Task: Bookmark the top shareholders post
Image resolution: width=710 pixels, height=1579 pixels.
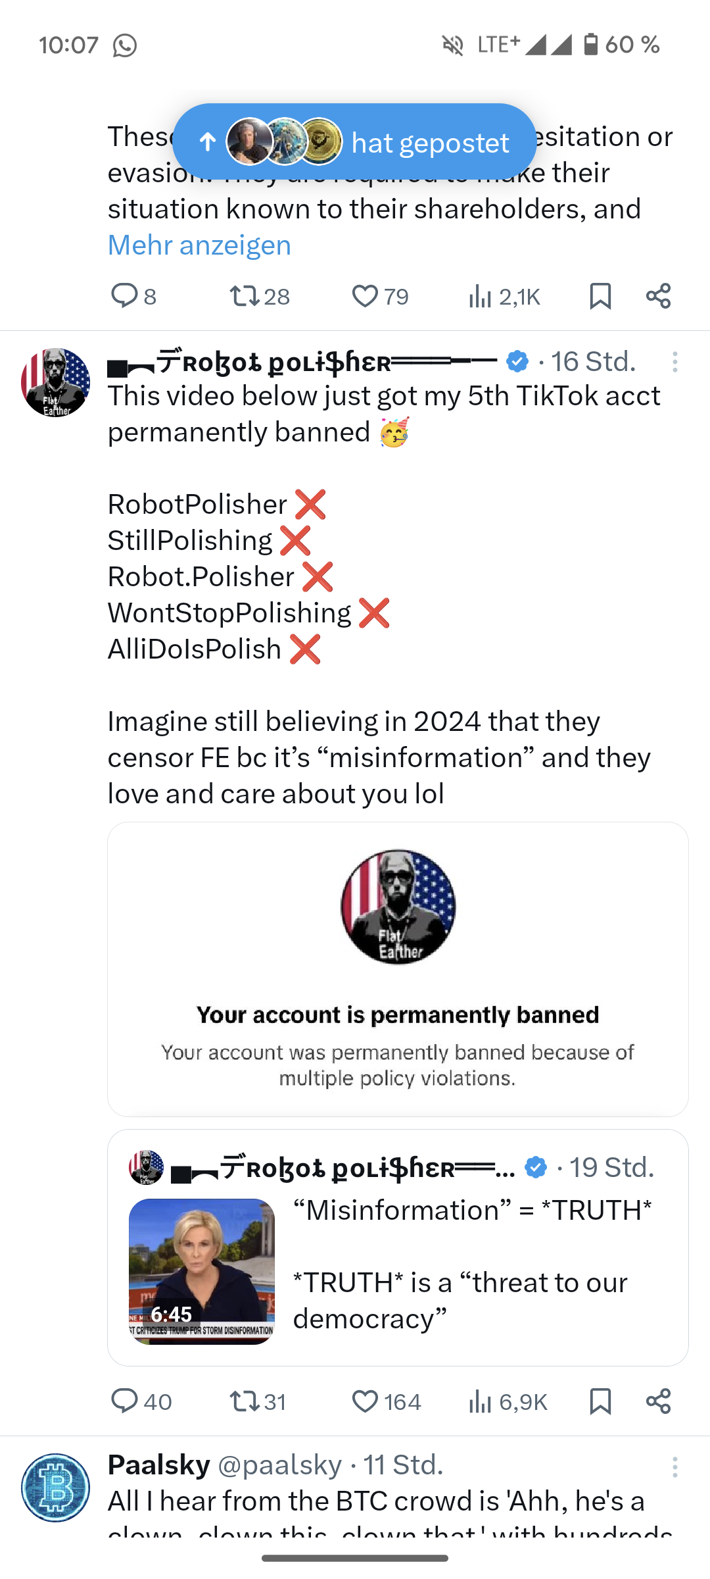Action: 600,296
